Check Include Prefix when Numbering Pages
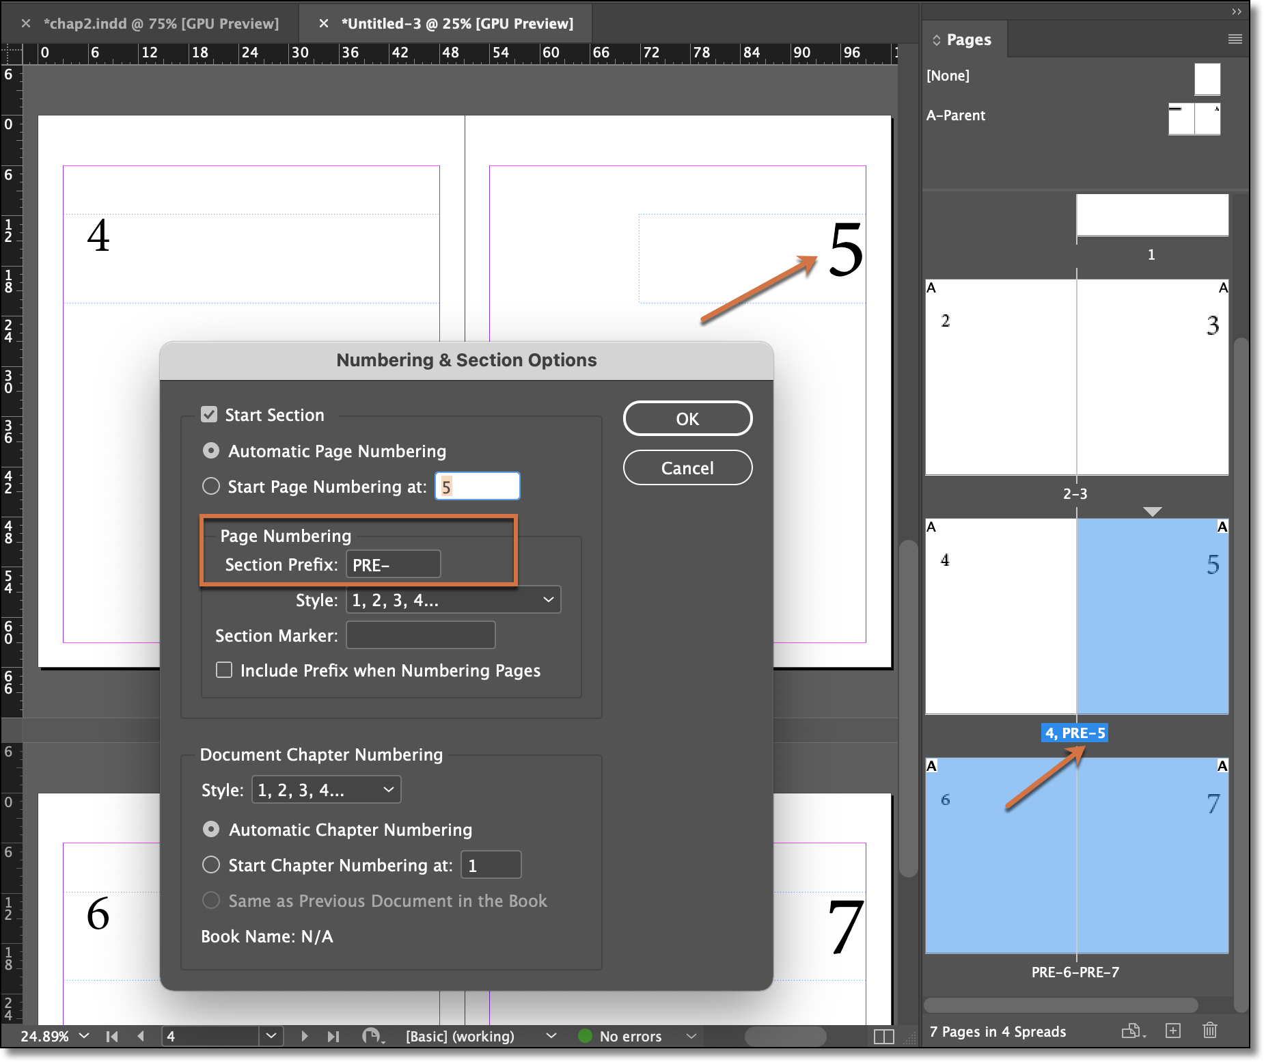 (x=224, y=670)
